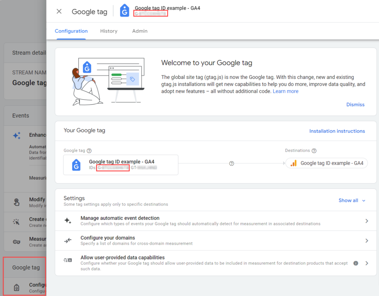Click the info icon in user-provided data row

click(356, 263)
